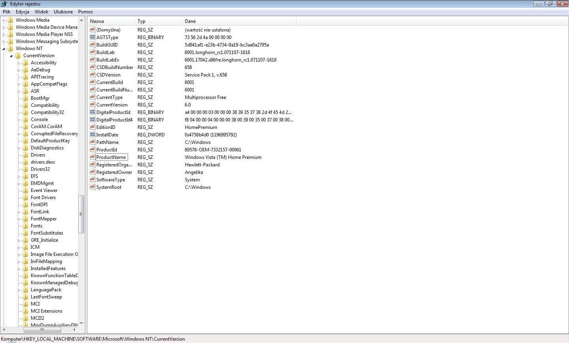Click the tree scroll-up arrow
Viewport: 569px width, 343px height.
(x=81, y=20)
